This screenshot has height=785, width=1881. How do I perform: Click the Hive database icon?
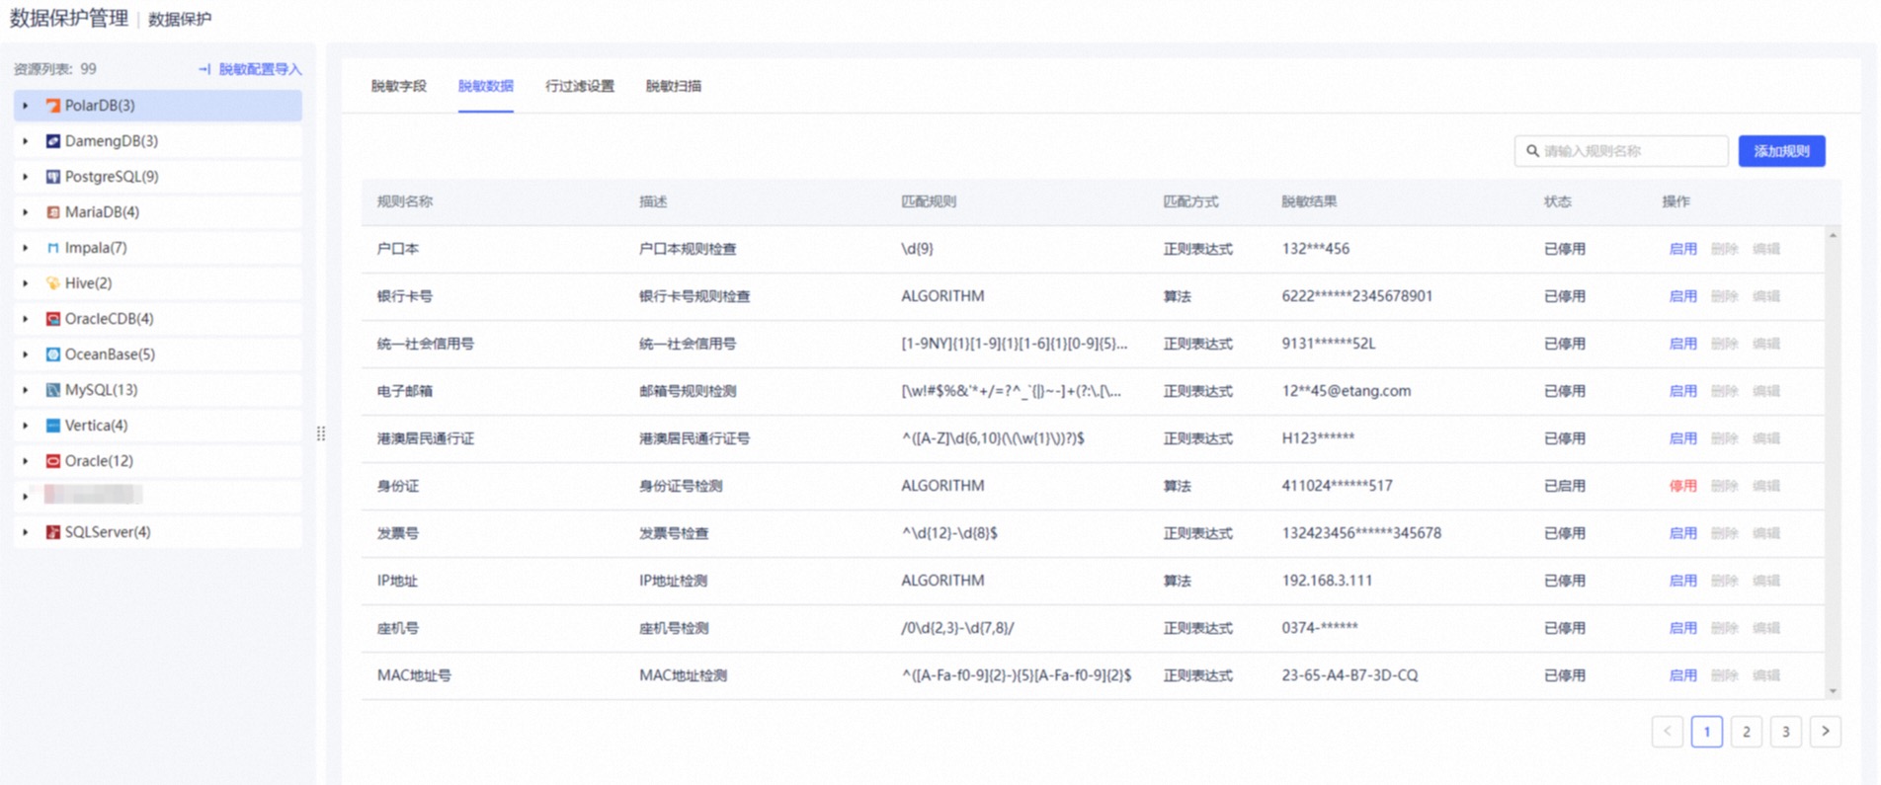[x=53, y=283]
